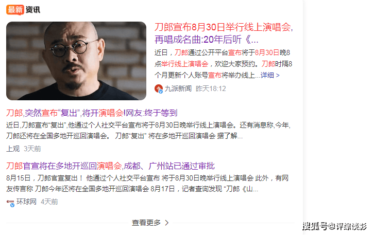The height and width of the screenshot is (235, 374).
Task: Open headline 刀郎官宣将在多地开巡回演唱会
Action: [110, 166]
